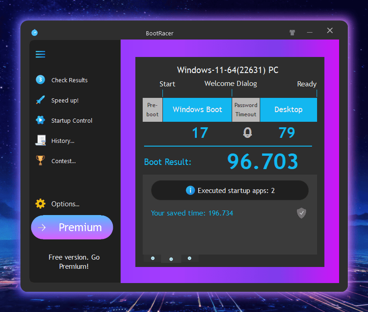Click the History document icon
368x312 pixels.
pos(40,140)
